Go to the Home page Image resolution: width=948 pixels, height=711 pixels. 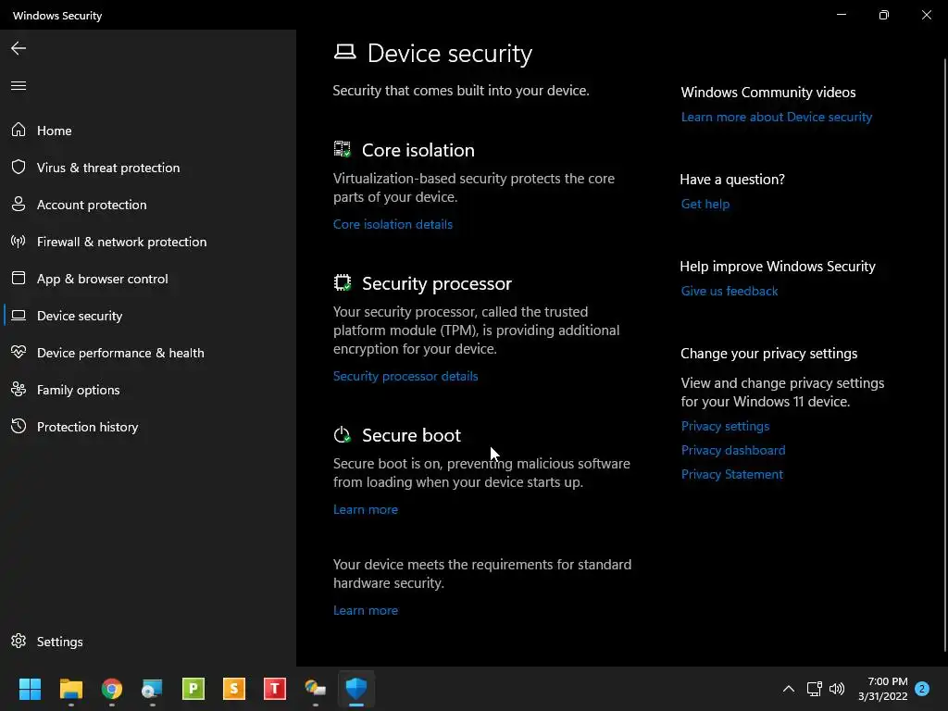pos(54,130)
